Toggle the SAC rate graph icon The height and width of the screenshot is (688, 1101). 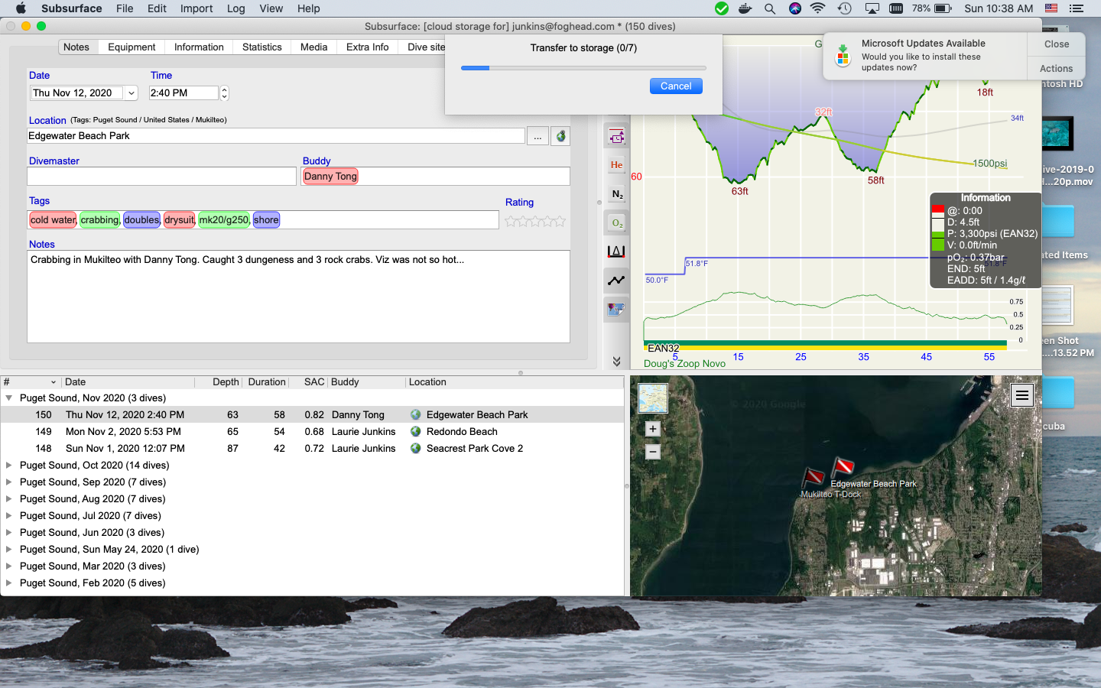(616, 281)
